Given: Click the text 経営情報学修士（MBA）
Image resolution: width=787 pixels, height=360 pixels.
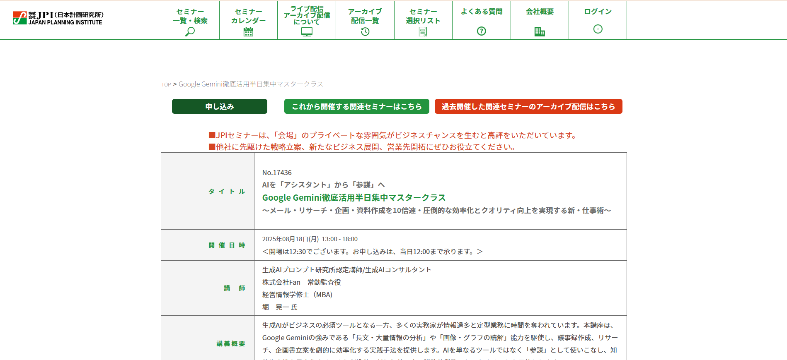Looking at the screenshot, I should click(x=297, y=295).
